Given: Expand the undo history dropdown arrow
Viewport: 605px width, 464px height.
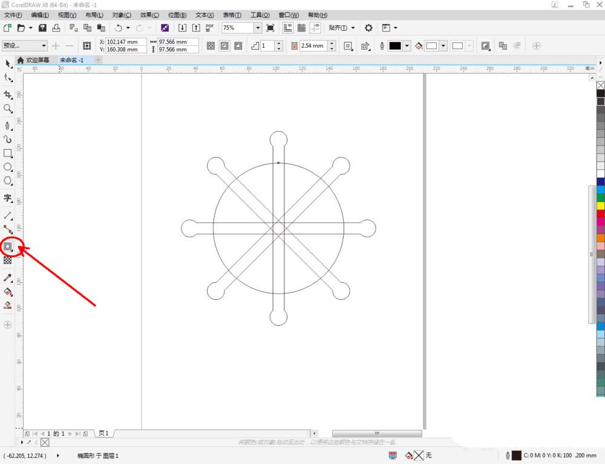Looking at the screenshot, I should pyautogui.click(x=128, y=28).
